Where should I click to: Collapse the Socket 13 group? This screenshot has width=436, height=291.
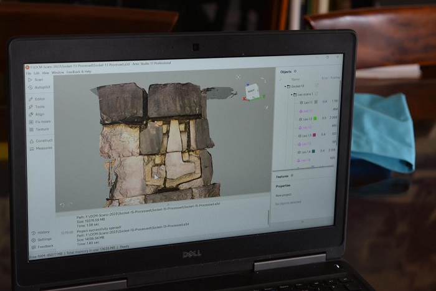[285, 86]
